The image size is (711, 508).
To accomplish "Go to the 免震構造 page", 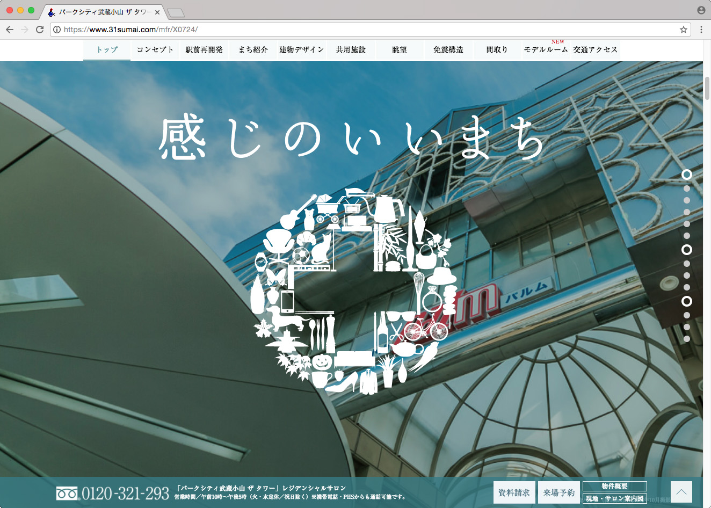I will (448, 50).
